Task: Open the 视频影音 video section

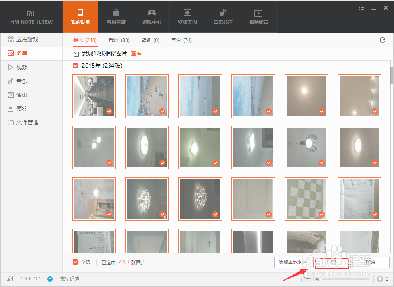Action: coord(258,17)
